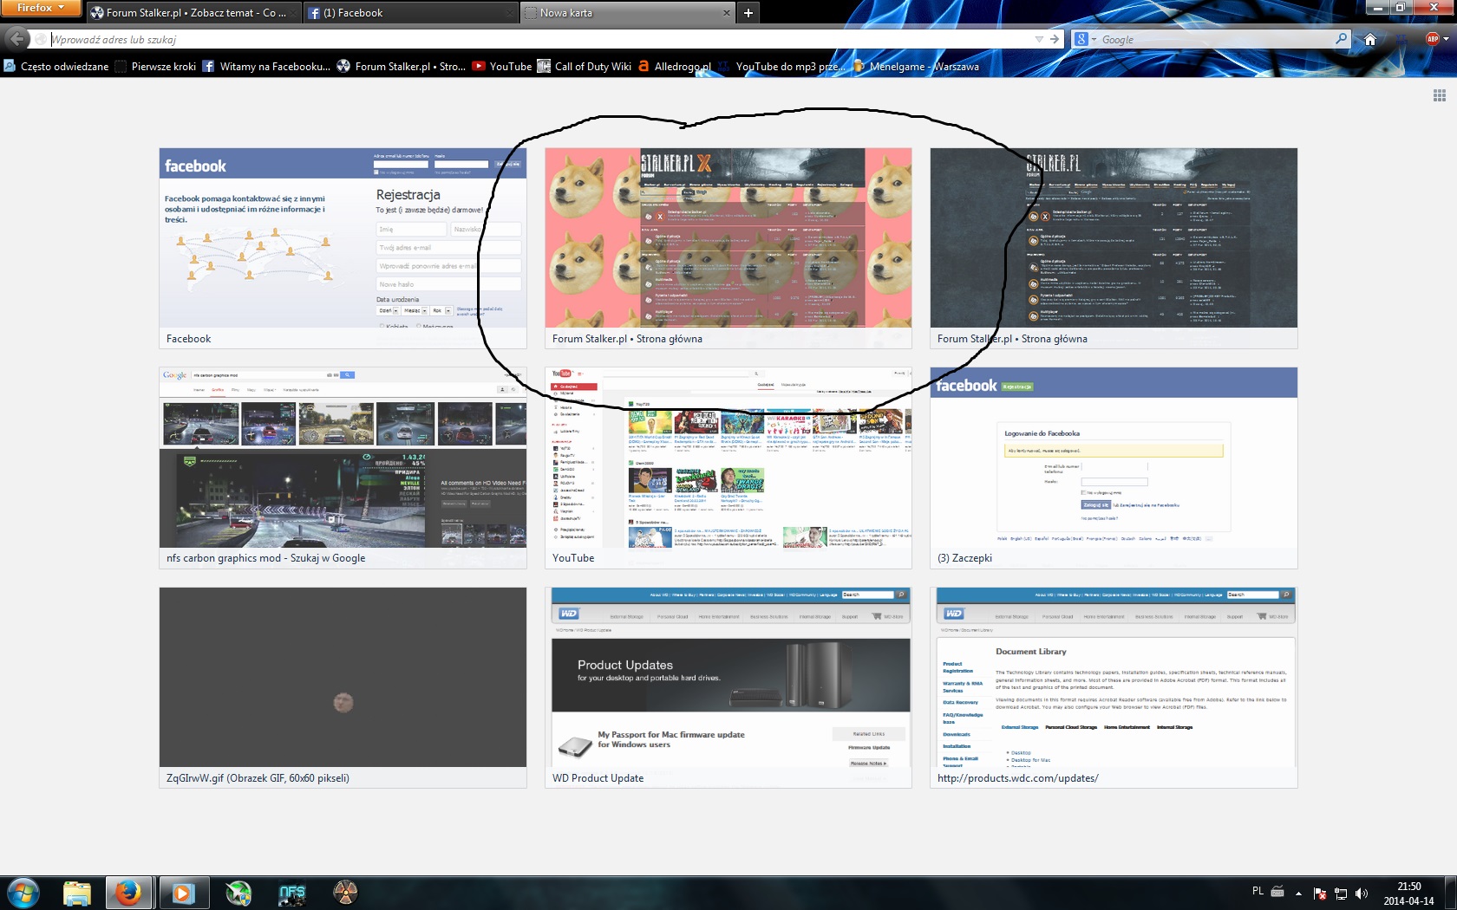Screen dimensions: 1457x910
Task: Click the Adblock Plus ABP icon
Action: (1432, 39)
